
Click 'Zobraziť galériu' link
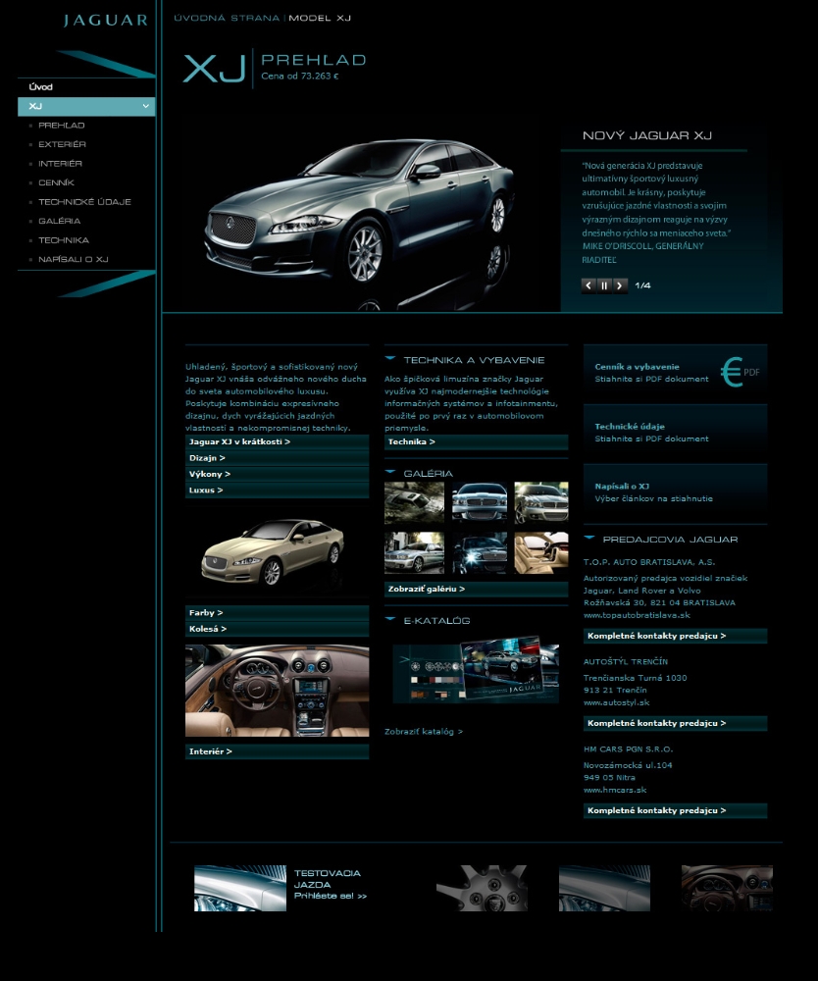(x=476, y=590)
